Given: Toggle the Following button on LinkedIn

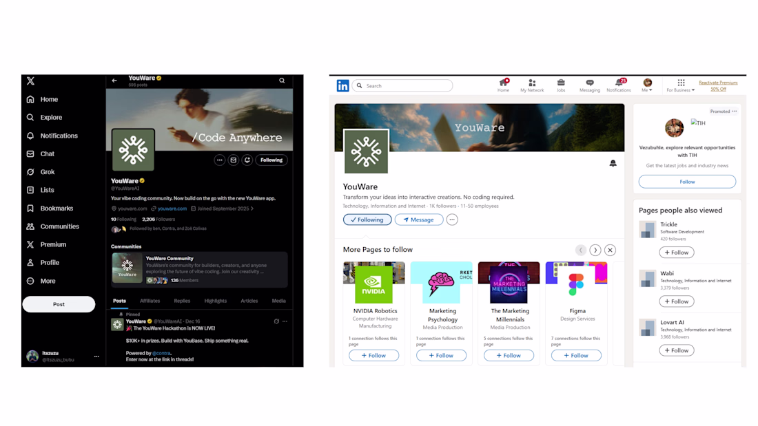Looking at the screenshot, I should click(367, 220).
